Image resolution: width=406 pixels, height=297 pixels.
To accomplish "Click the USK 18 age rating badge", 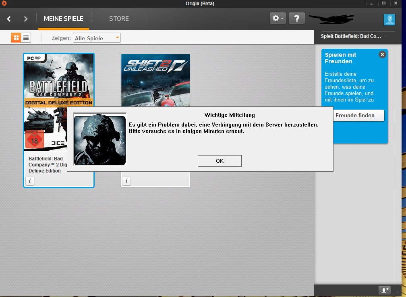I will point(35,140).
